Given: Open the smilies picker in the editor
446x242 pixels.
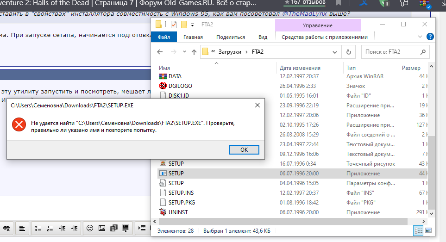Looking at the screenshot, I should 90,228.
